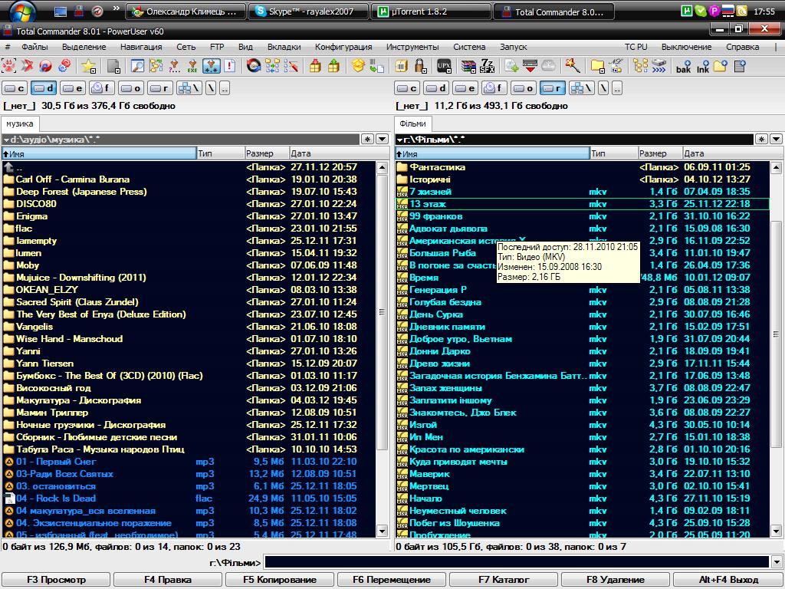
Task: Open right panel directory history dropdown arrow
Action: (776, 140)
